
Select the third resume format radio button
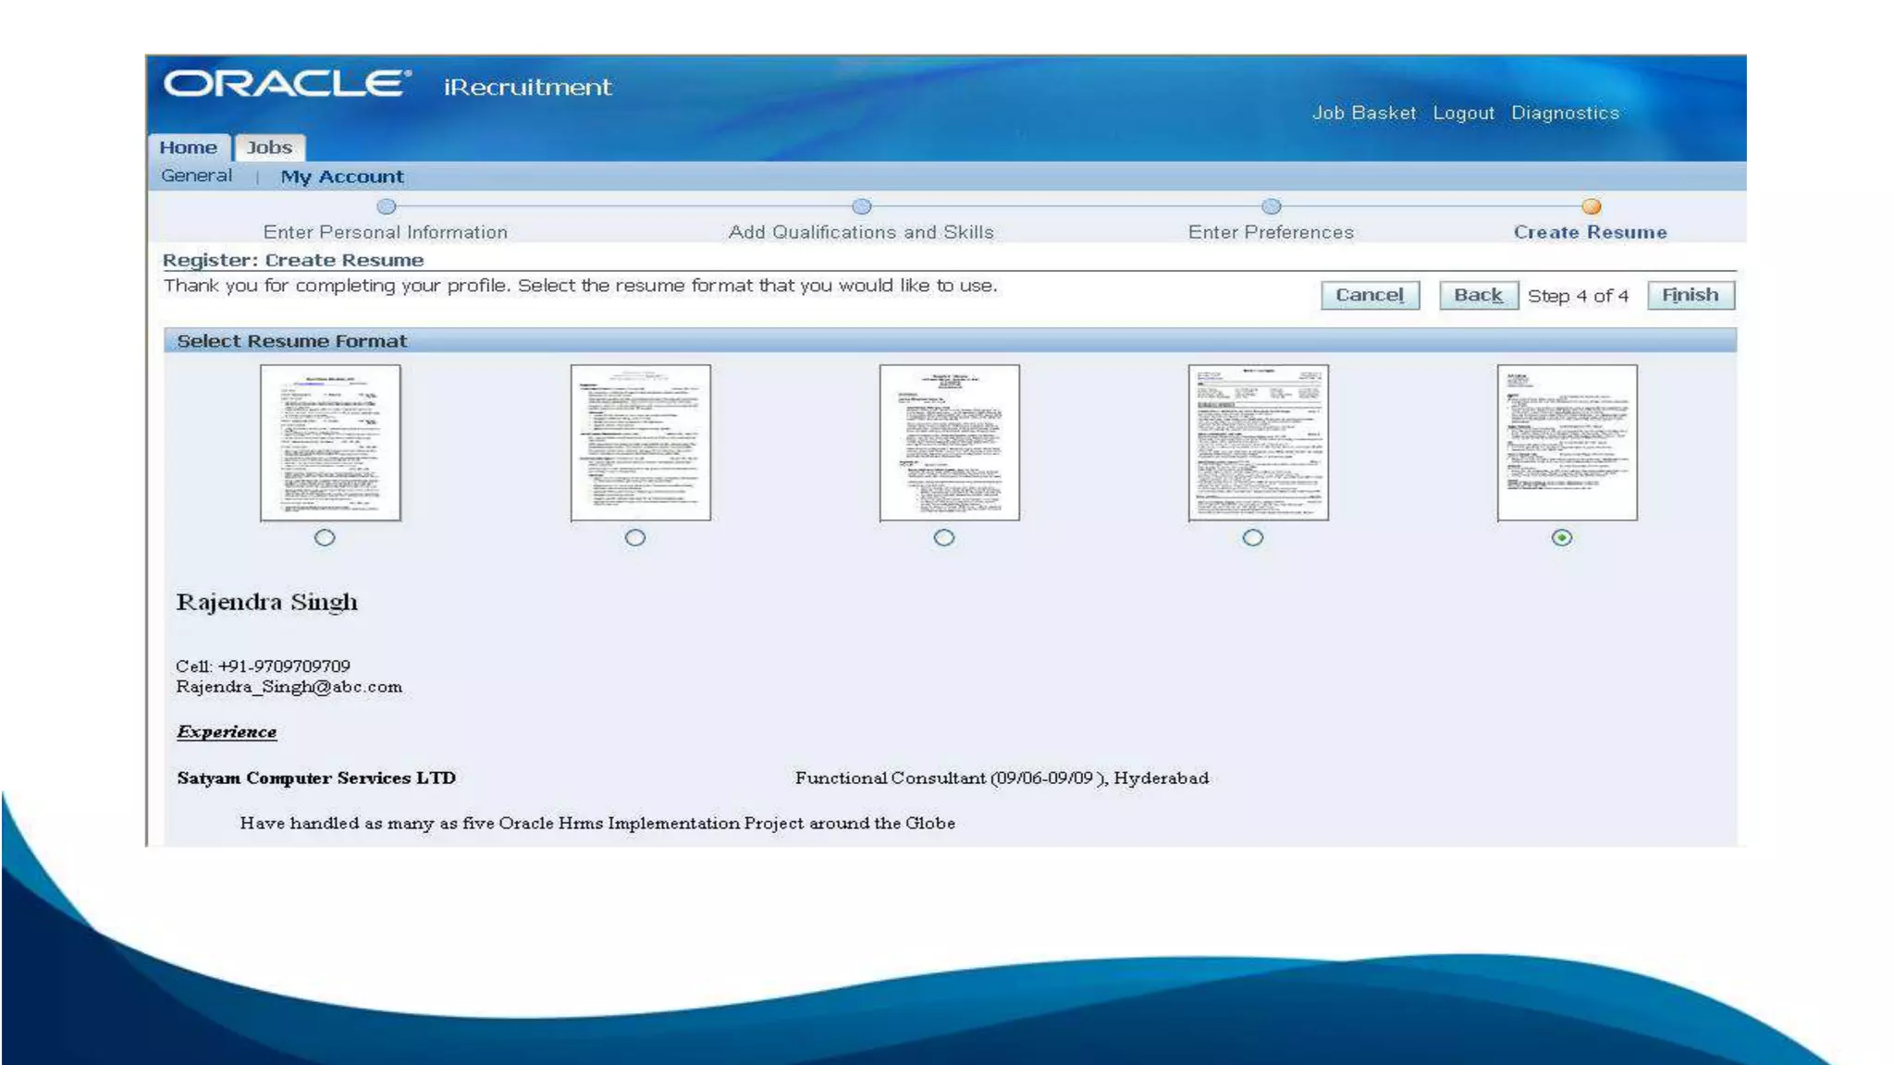pyautogui.click(x=943, y=537)
